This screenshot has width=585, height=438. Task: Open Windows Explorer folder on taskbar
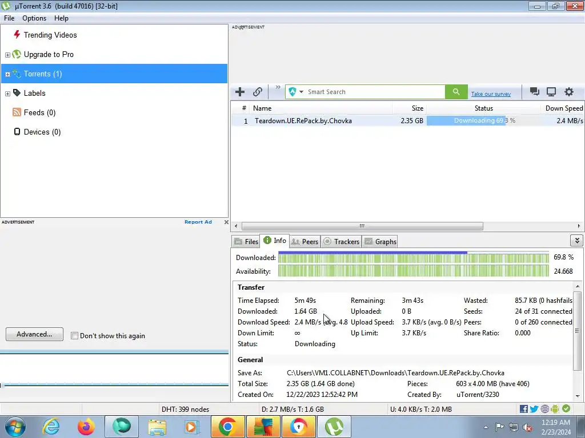157,427
